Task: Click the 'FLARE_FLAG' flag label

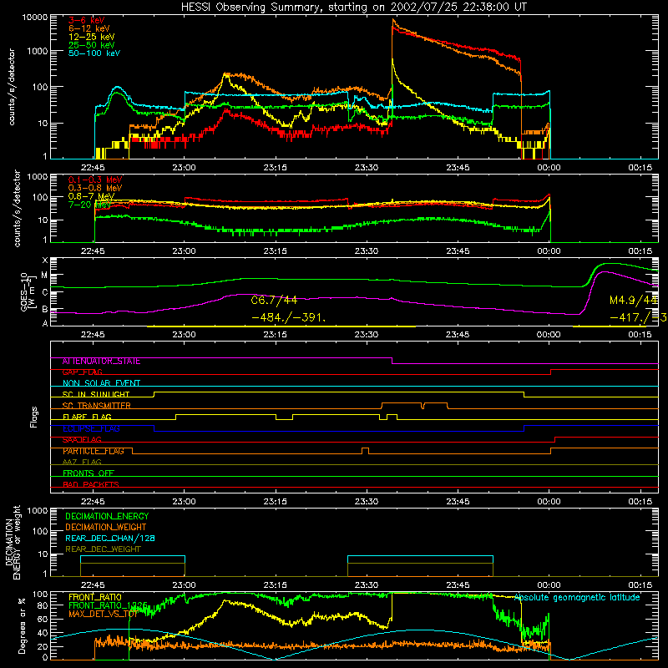Action: 87,417
